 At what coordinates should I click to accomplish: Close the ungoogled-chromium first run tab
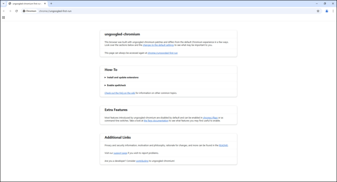point(45,4)
